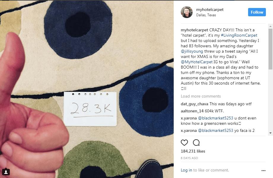Screen dimensions: 273x178
Task: Open the #LivingRoomCarpet hashtag
Action: point(239,35)
